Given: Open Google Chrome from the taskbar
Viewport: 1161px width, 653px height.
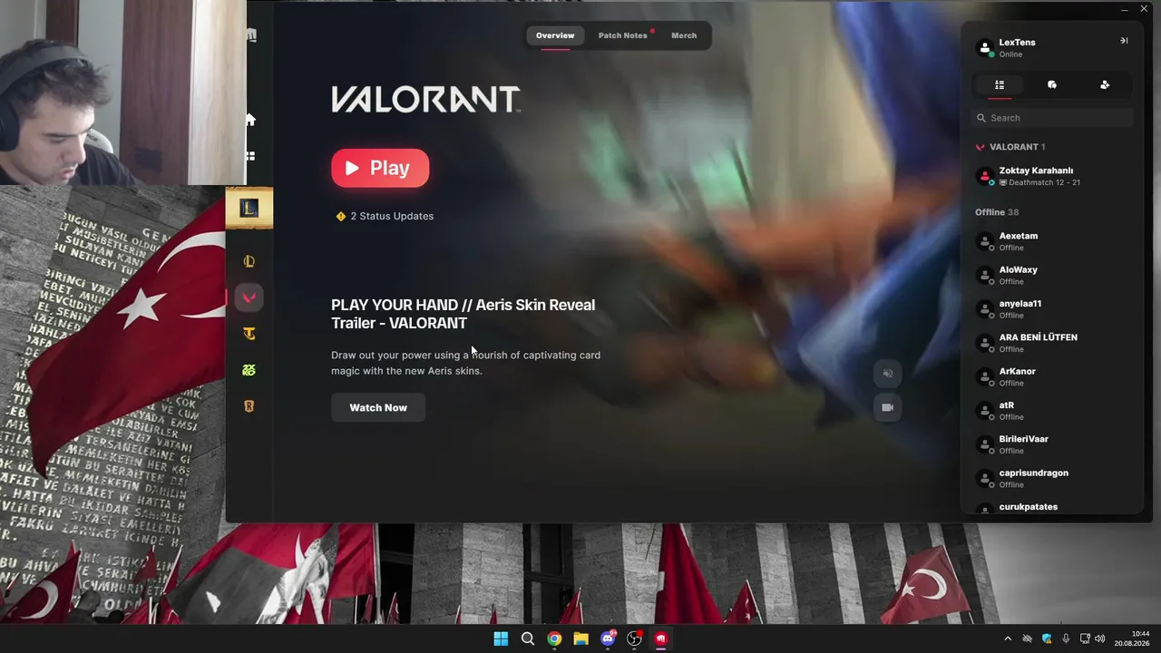Looking at the screenshot, I should tap(554, 638).
